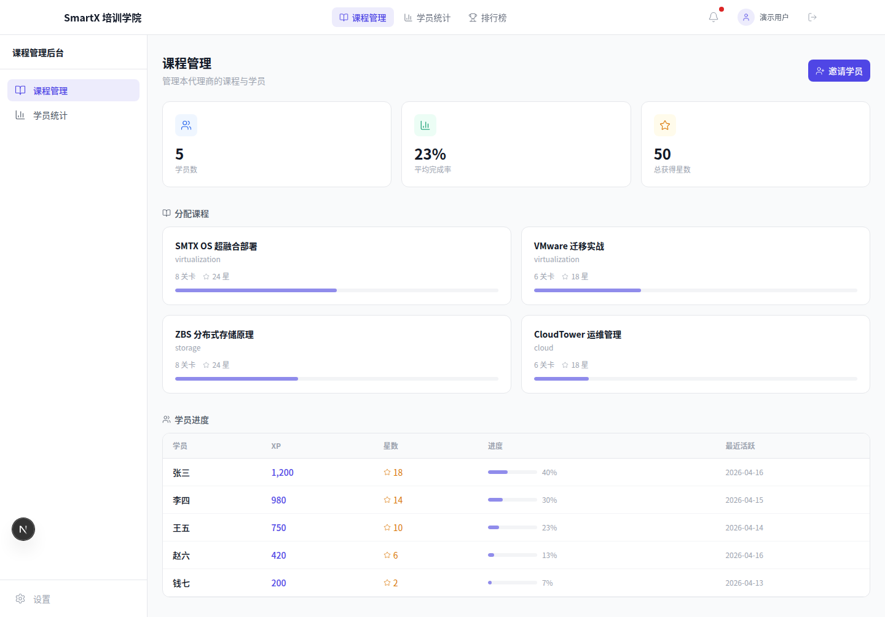Screen dimensions: 885x617
Task: Select the CloudTower 运维管理 course title
Action: [x=577, y=335]
